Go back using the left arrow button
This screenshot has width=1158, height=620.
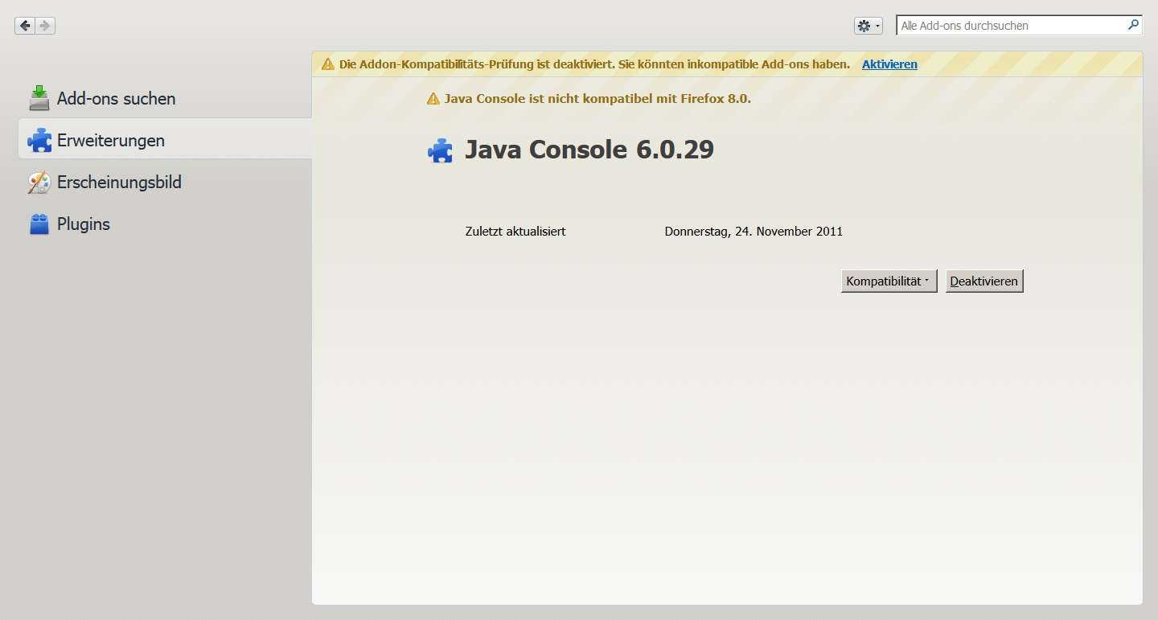pos(25,26)
